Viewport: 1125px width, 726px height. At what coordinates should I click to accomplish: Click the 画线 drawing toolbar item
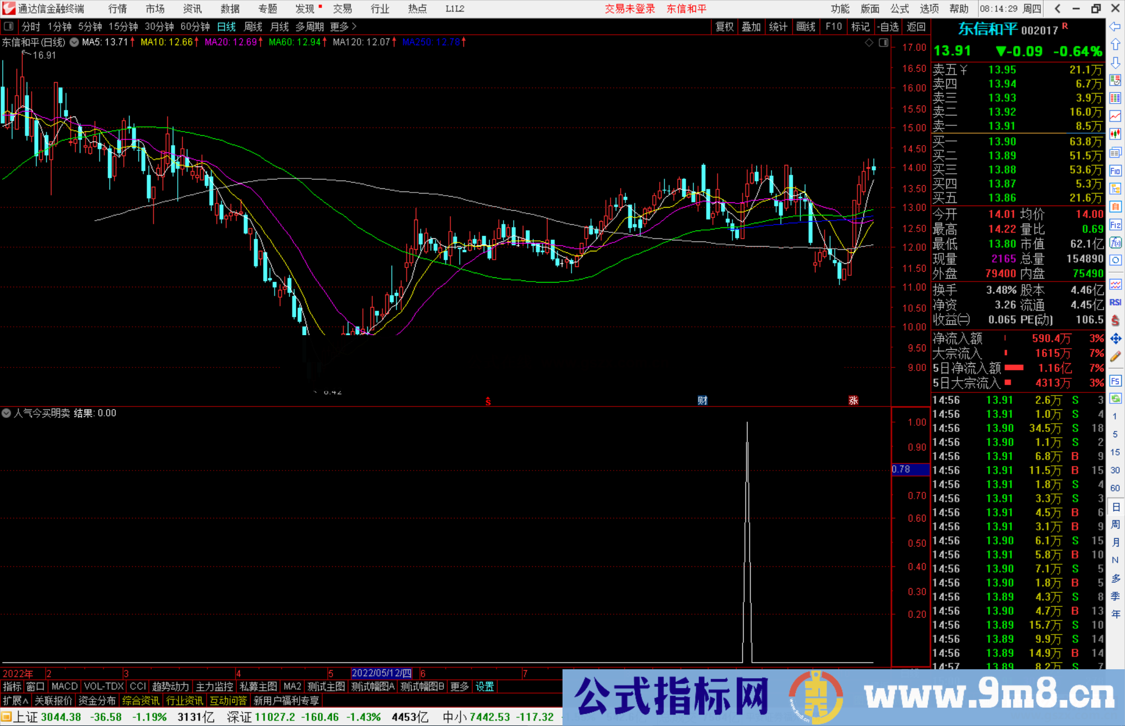(806, 27)
